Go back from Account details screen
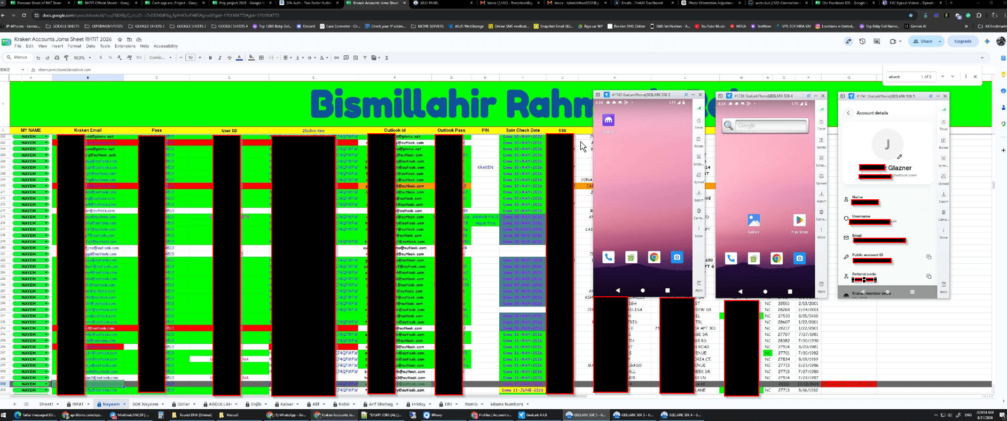Screen dimensions: 1007x421 point(848,113)
